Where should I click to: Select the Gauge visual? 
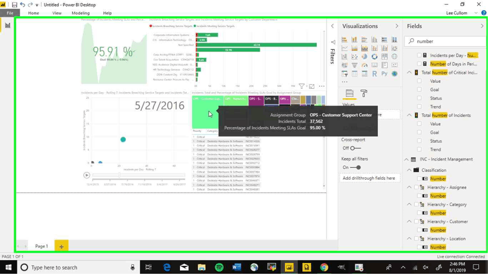(x=364, y=65)
